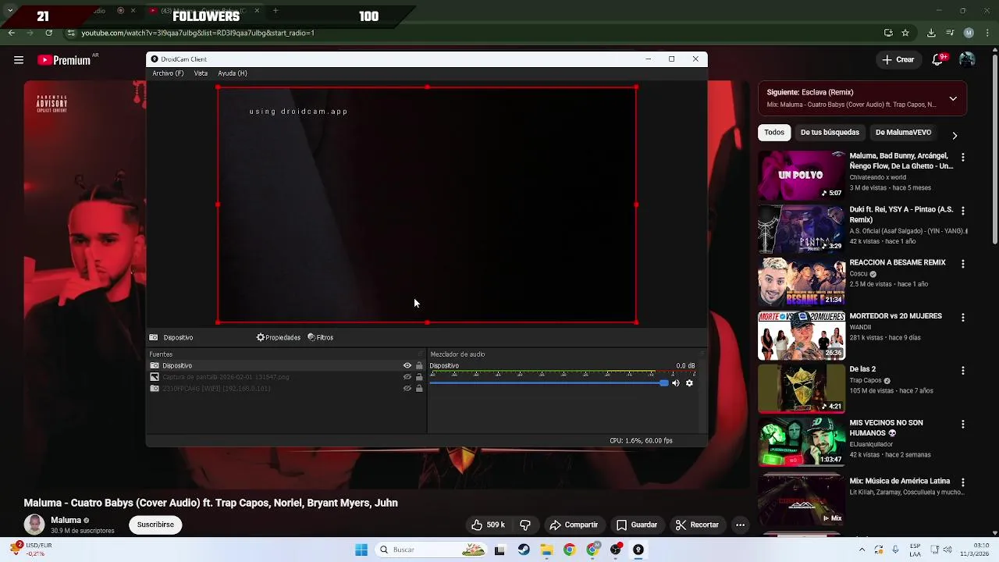Click the taskbar Buscar search box
The height and width of the screenshot is (562, 999).
[x=432, y=550]
